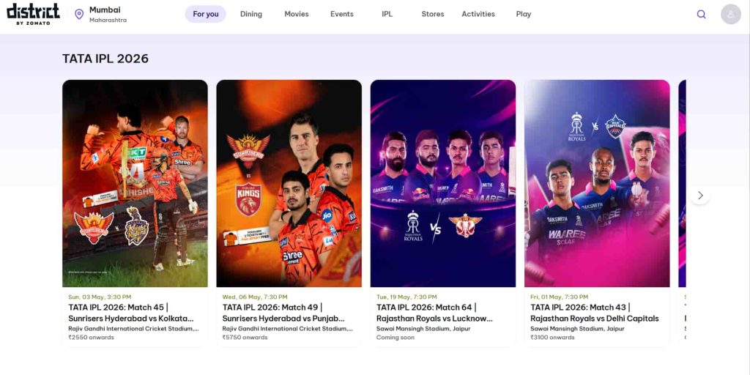Open Match 43 Rajasthan vs Delhi poster
This screenshot has width=750, height=375.
tap(597, 183)
